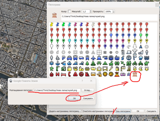Select the dollar sign icon
160x121 pixels.
[x=135, y=69]
